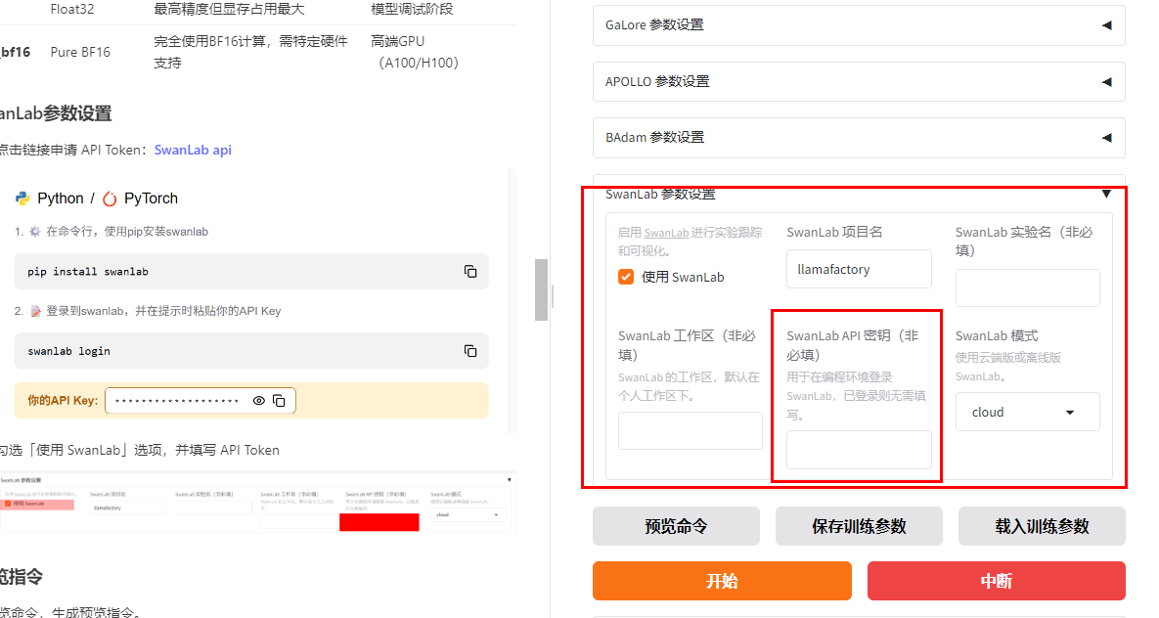This screenshot has height=618, width=1159.
Task: Start training with the 开始 button
Action: pyautogui.click(x=722, y=581)
